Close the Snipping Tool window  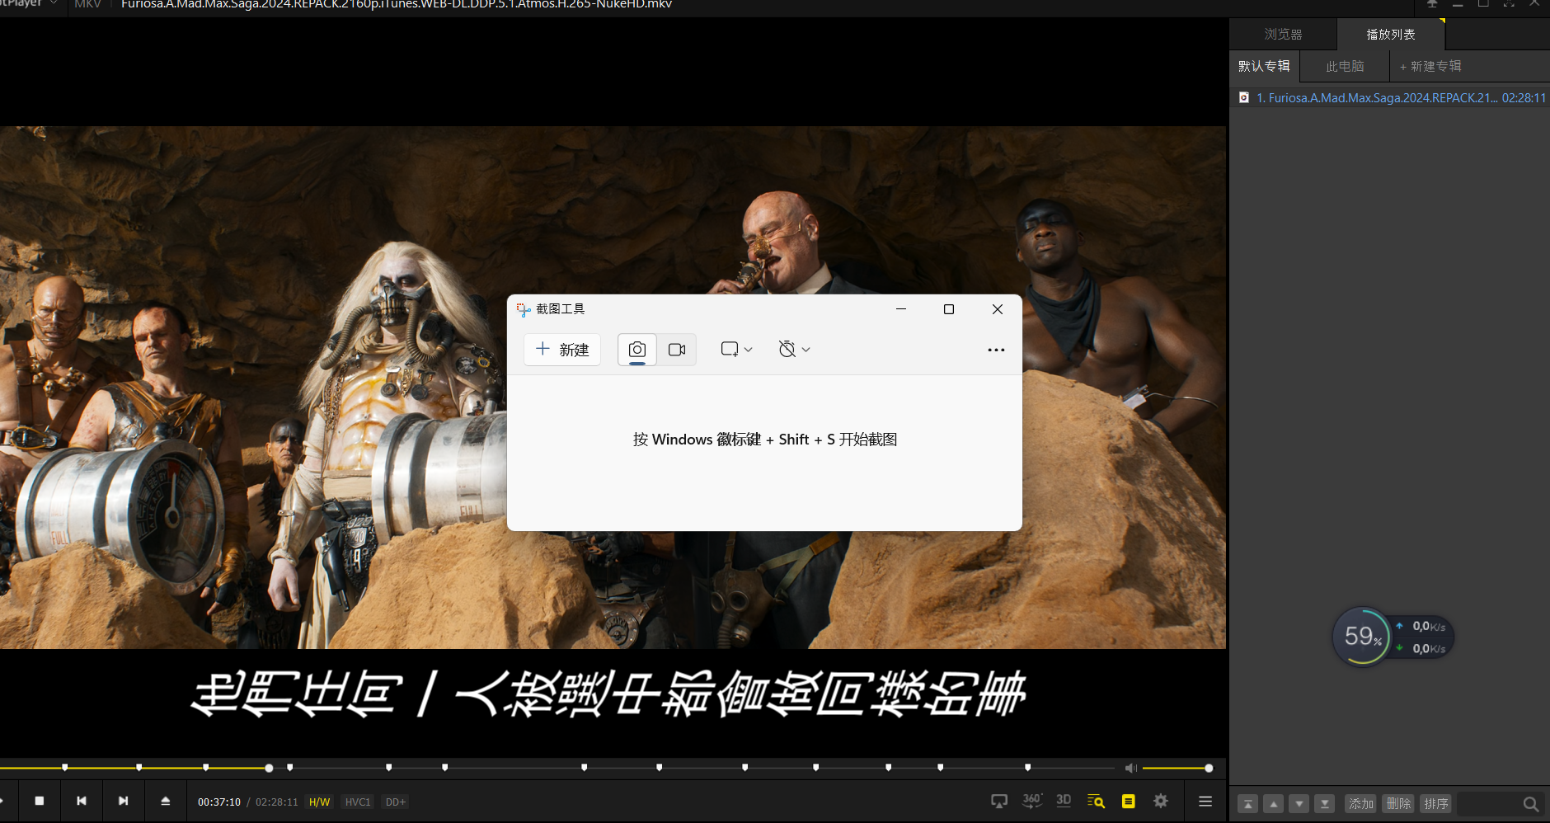click(998, 308)
